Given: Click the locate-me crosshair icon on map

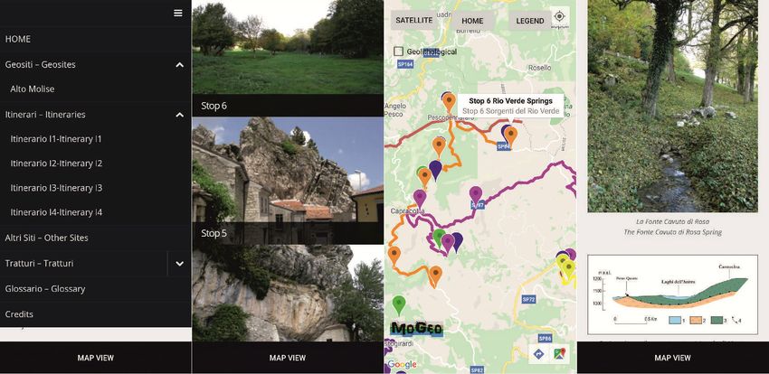Looking at the screenshot, I should (559, 16).
